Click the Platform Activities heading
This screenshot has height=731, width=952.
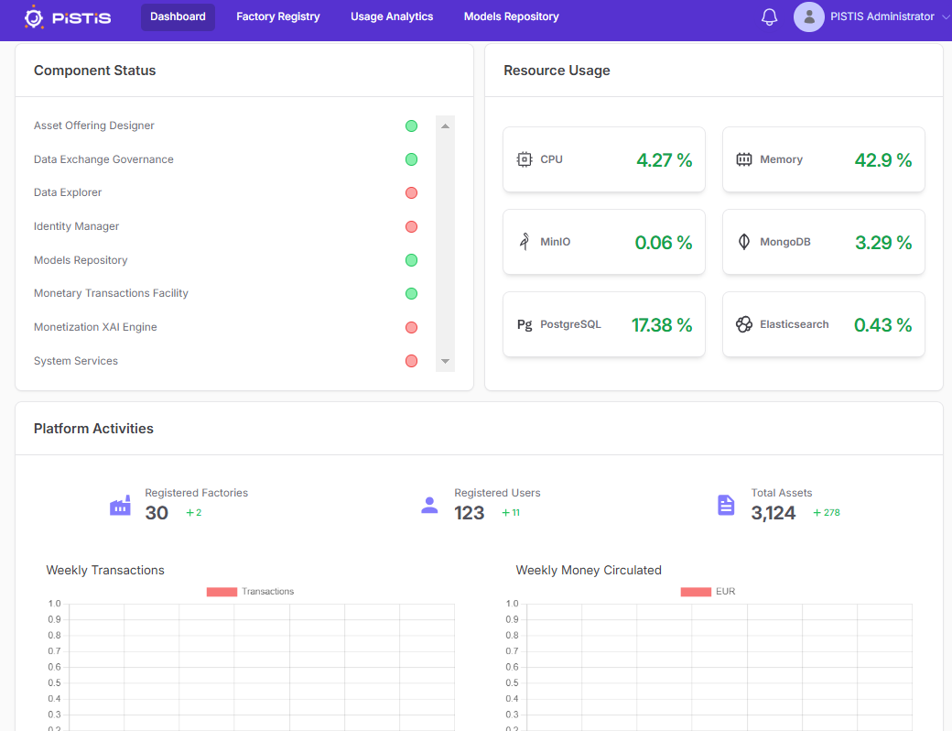(93, 429)
